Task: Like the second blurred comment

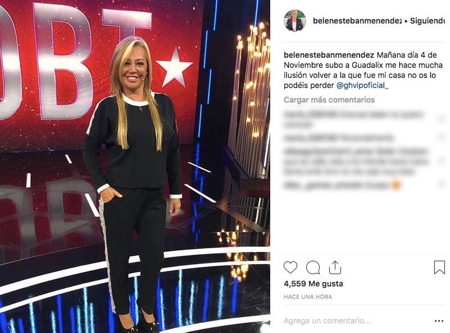Action: [x=441, y=138]
